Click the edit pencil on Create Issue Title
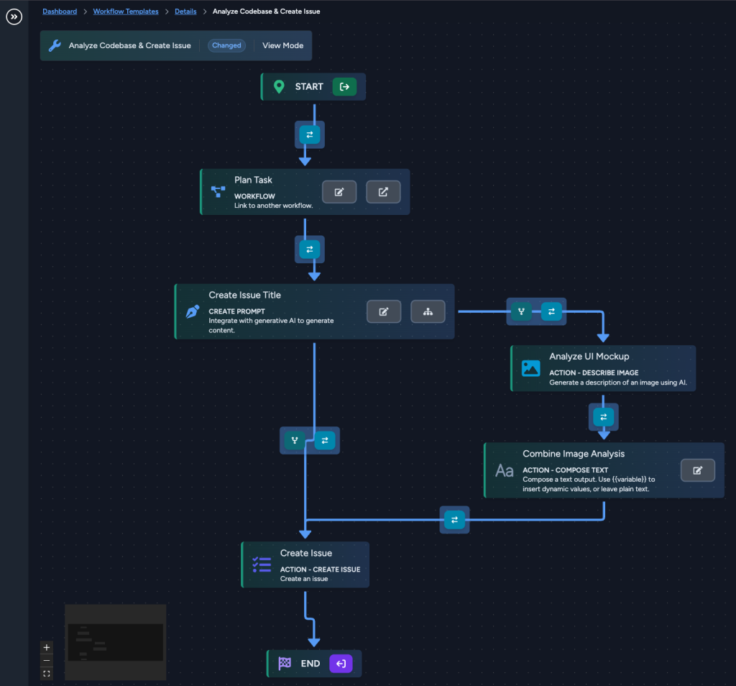Image resolution: width=736 pixels, height=686 pixels. 384,311
